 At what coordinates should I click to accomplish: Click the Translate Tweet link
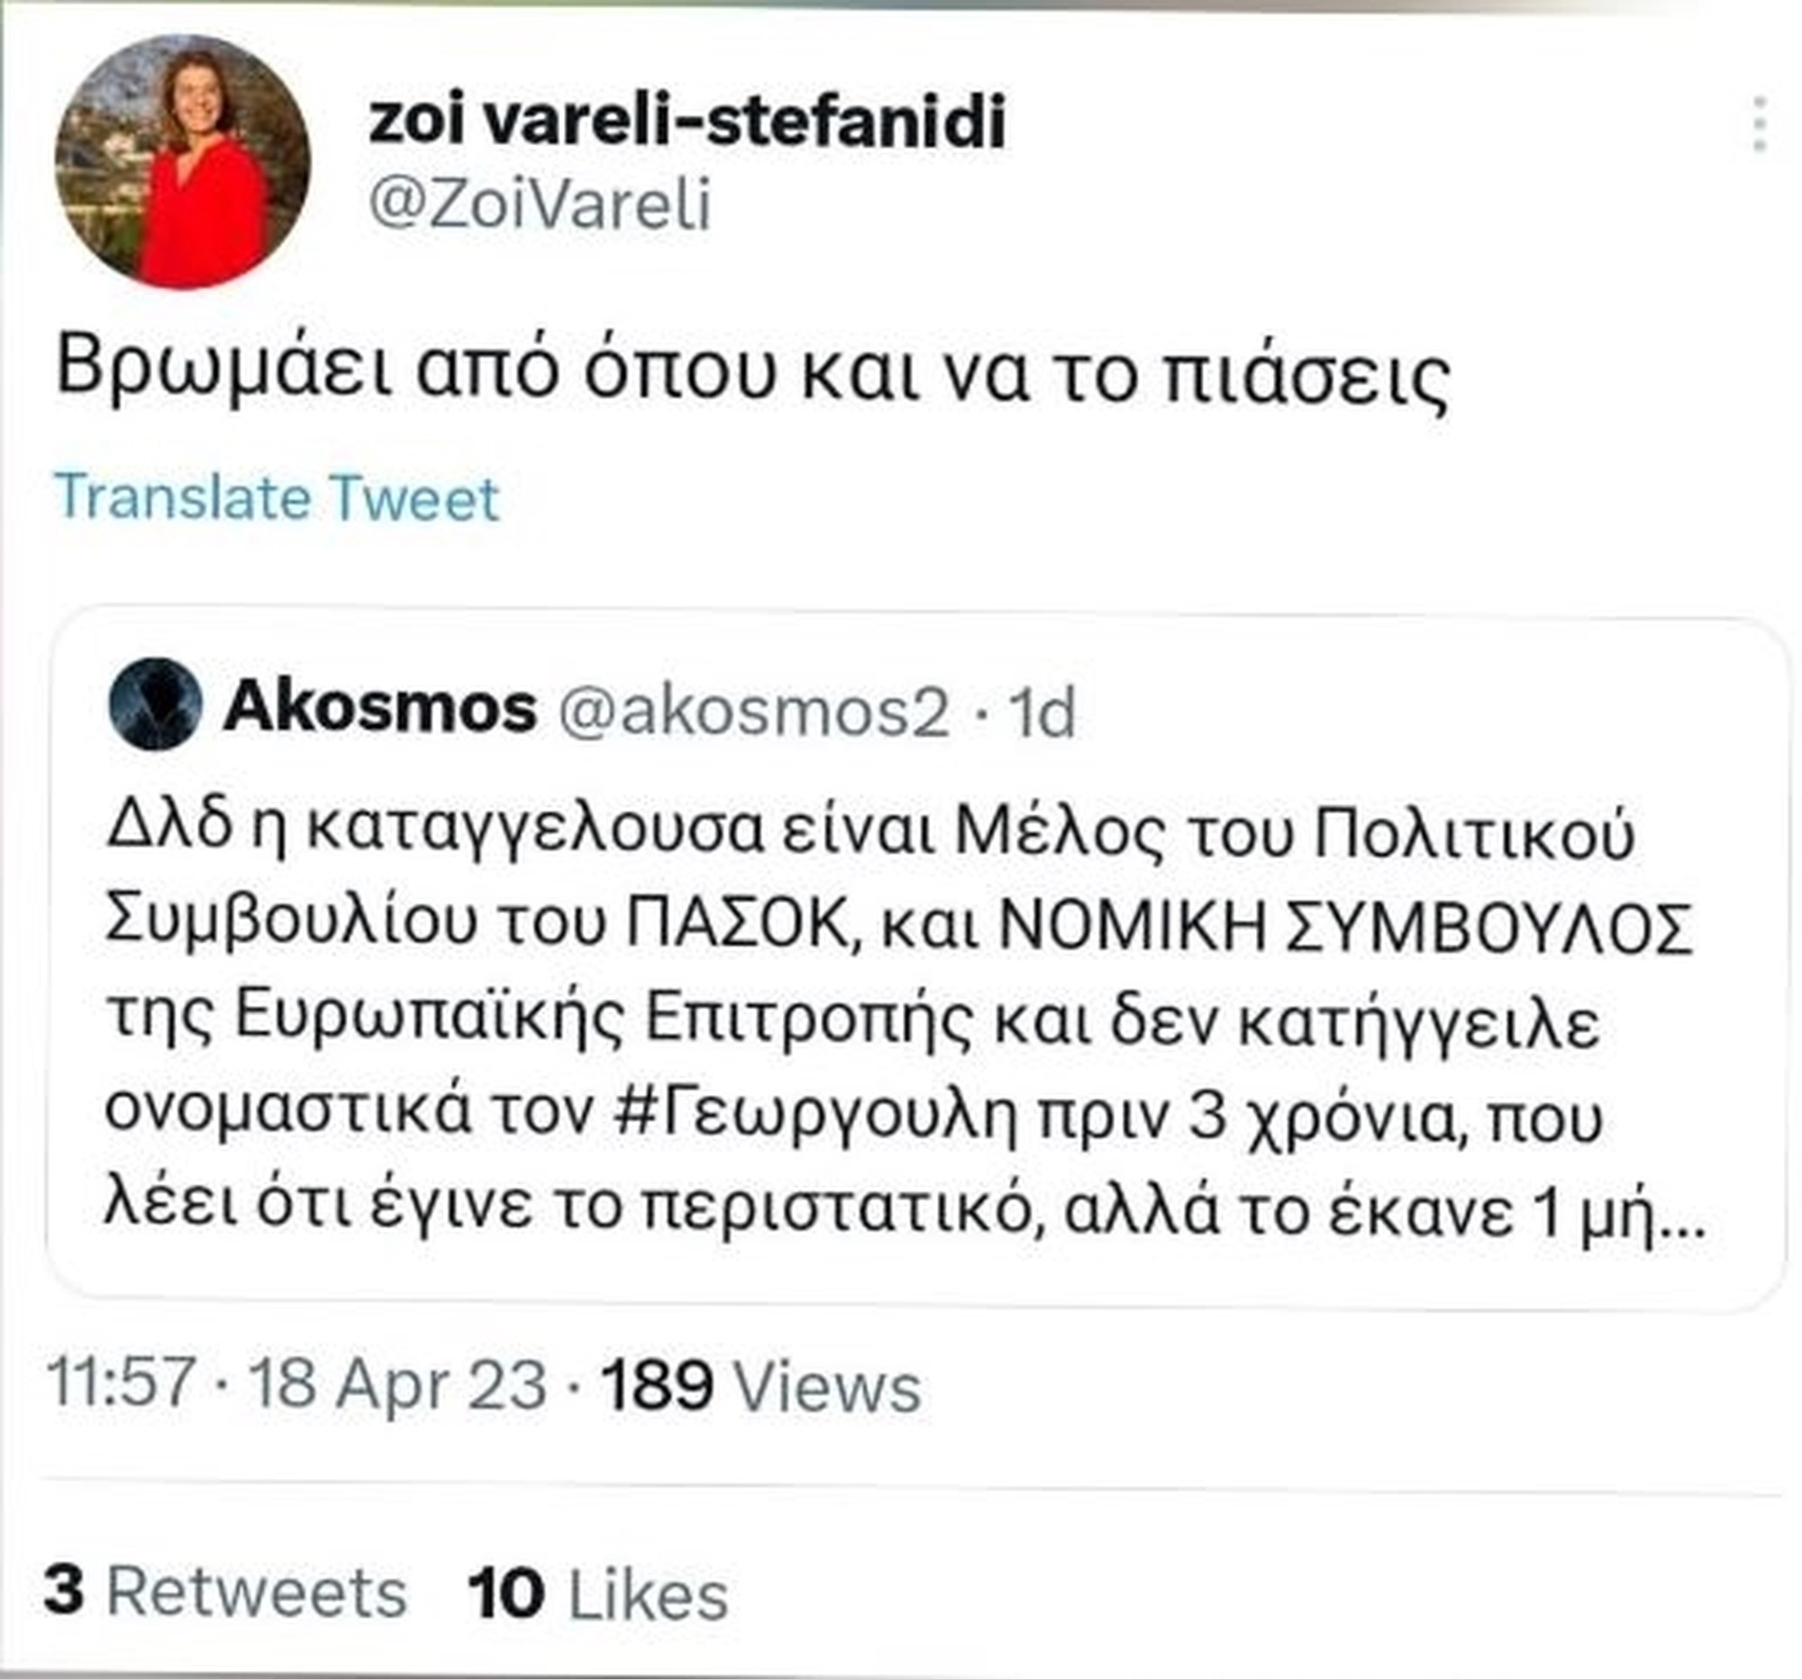click(x=278, y=497)
